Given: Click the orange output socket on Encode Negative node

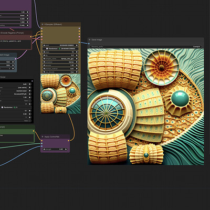Looking at the screenshot, I should point(31,37).
